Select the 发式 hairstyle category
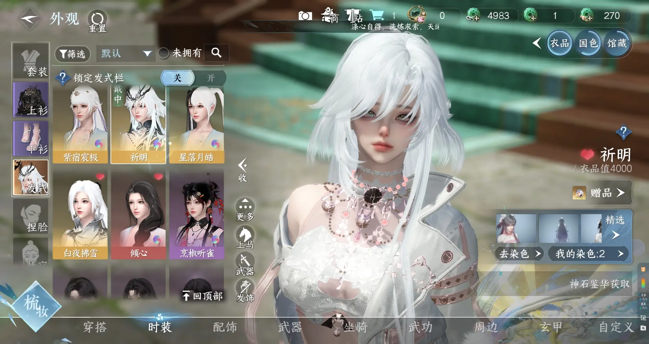Image resolution: width=649 pixels, height=344 pixels. coord(31,178)
